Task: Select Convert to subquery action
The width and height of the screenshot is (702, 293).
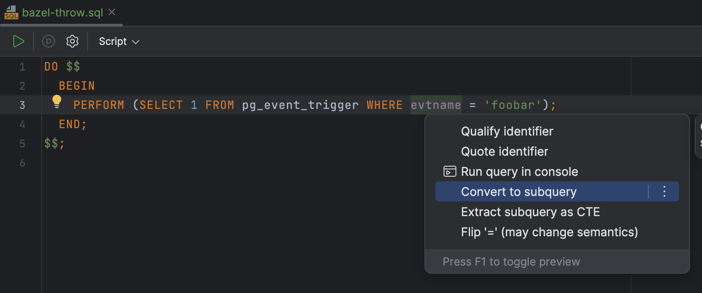Action: [x=519, y=192]
